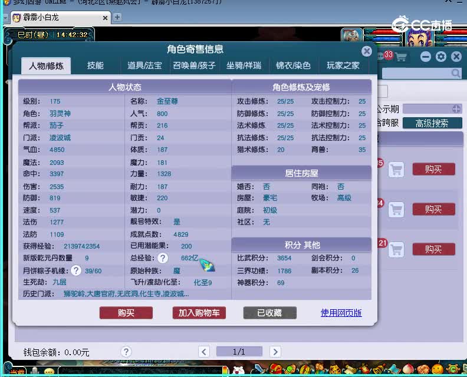Viewport: 467px width, 377px height.
Task: Click the 加入购物车 button
Action: 199,313
